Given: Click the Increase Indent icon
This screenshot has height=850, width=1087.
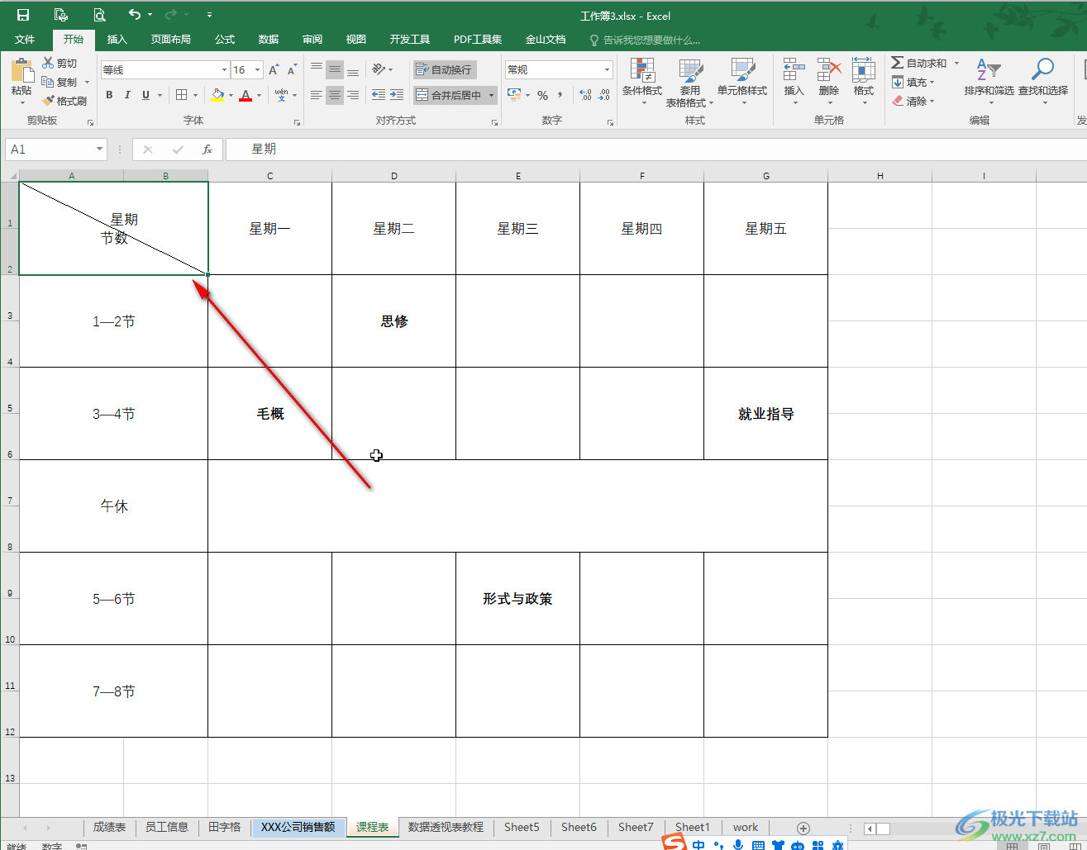Looking at the screenshot, I should 397,95.
